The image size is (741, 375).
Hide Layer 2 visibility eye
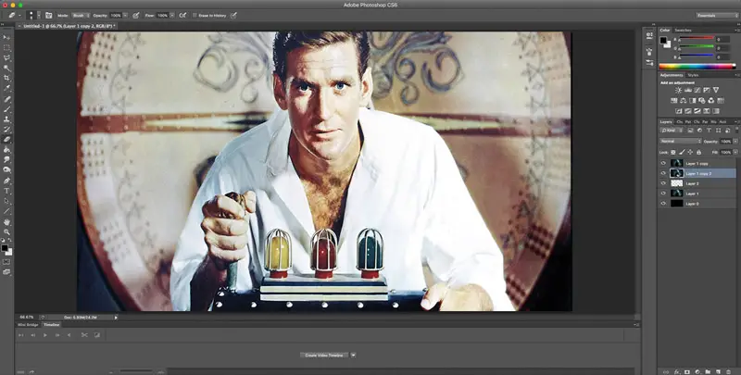pyautogui.click(x=663, y=183)
